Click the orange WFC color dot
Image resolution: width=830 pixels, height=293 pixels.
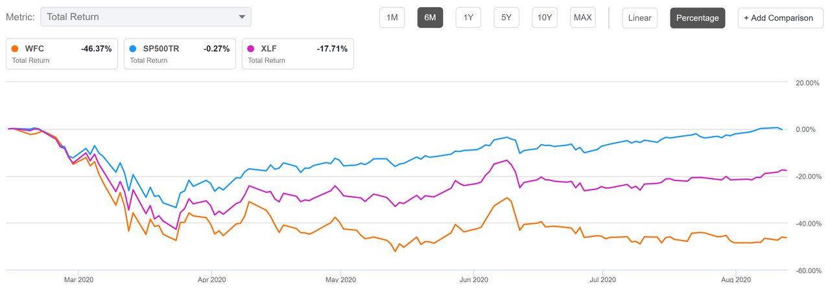click(x=16, y=49)
